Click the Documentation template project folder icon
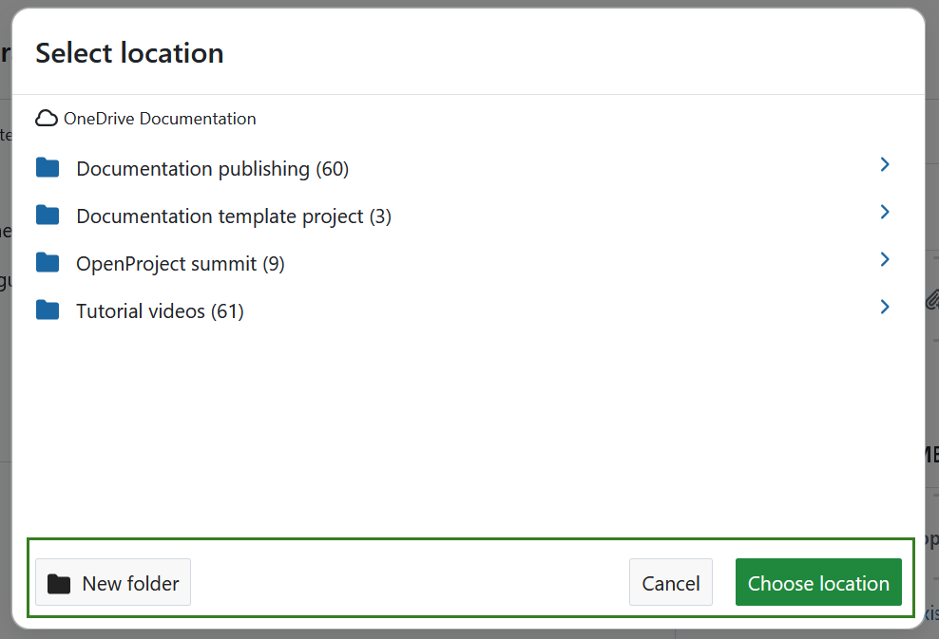This screenshot has height=639, width=939. tap(48, 215)
